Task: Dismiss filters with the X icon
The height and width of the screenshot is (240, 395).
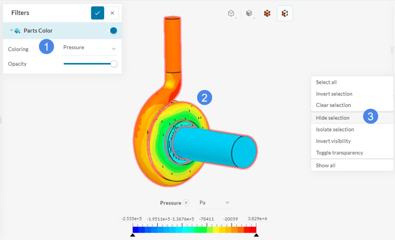Action: point(112,13)
